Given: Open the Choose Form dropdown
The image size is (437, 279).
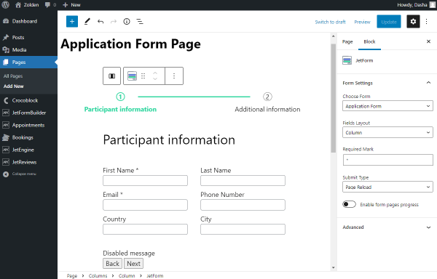Looking at the screenshot, I should click(387, 106).
